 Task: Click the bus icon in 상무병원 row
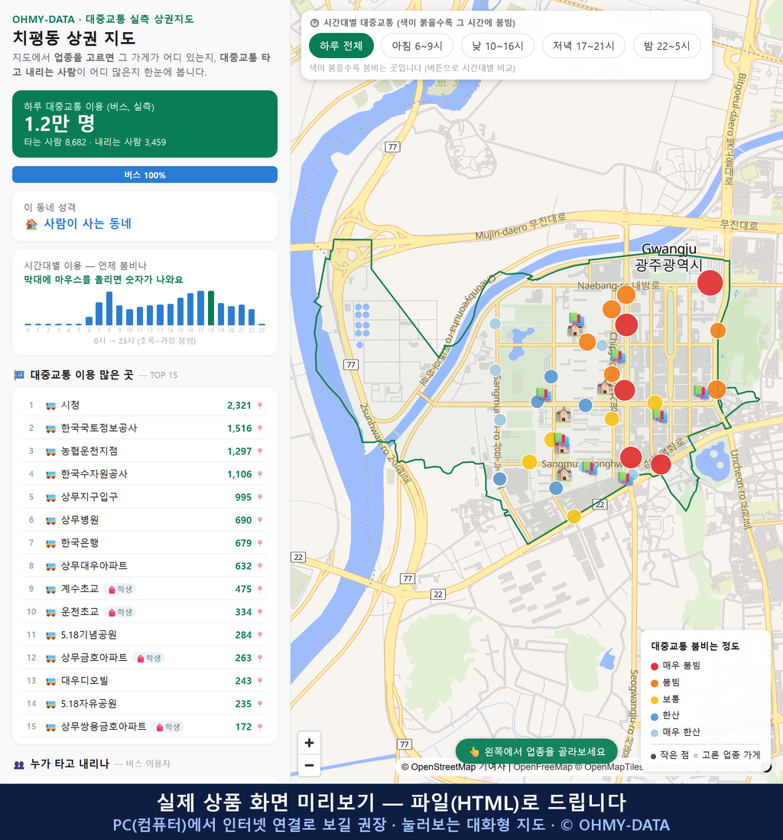(51, 520)
